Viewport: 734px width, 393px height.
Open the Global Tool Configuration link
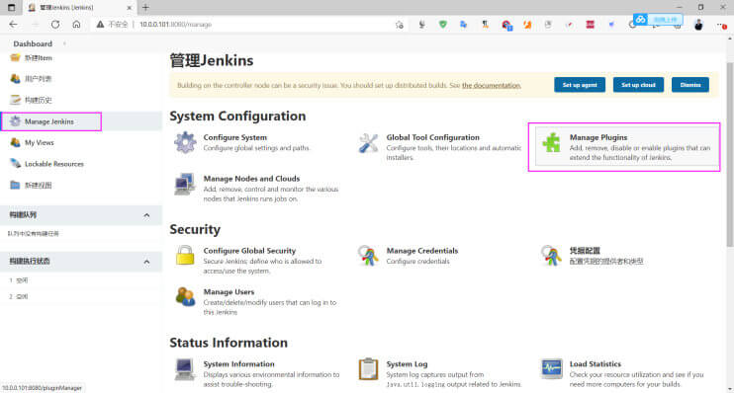(433, 137)
